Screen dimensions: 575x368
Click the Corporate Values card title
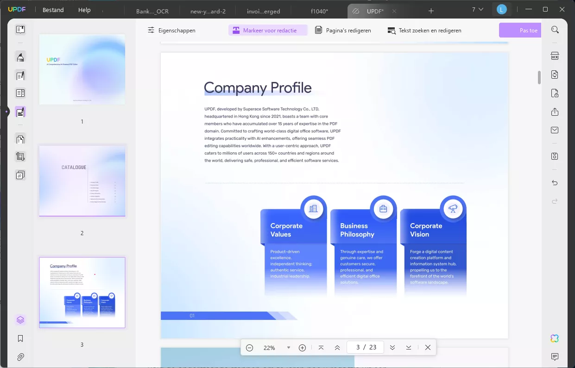[286, 230]
